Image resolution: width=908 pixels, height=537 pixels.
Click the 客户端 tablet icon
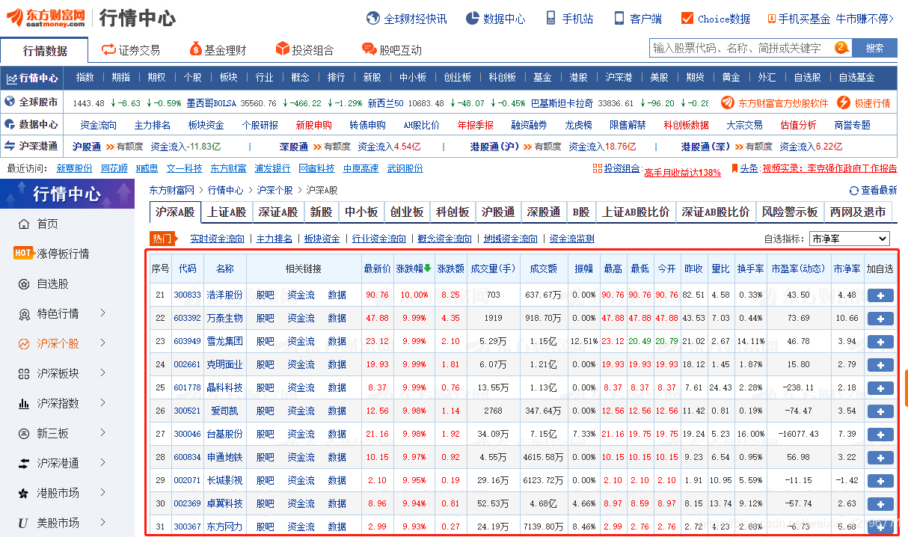[x=619, y=19]
